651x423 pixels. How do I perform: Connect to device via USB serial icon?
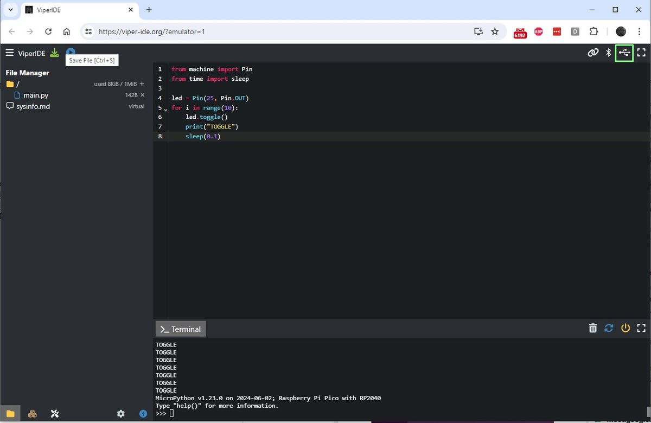[x=624, y=53]
